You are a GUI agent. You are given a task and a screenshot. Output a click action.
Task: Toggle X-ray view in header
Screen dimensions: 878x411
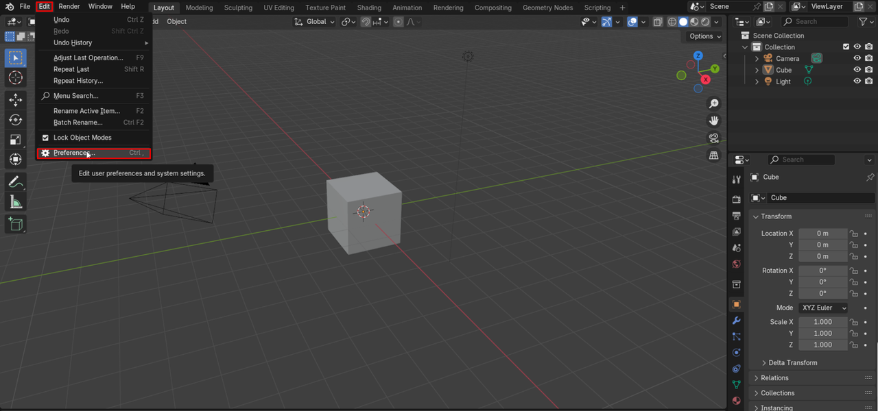coord(657,21)
